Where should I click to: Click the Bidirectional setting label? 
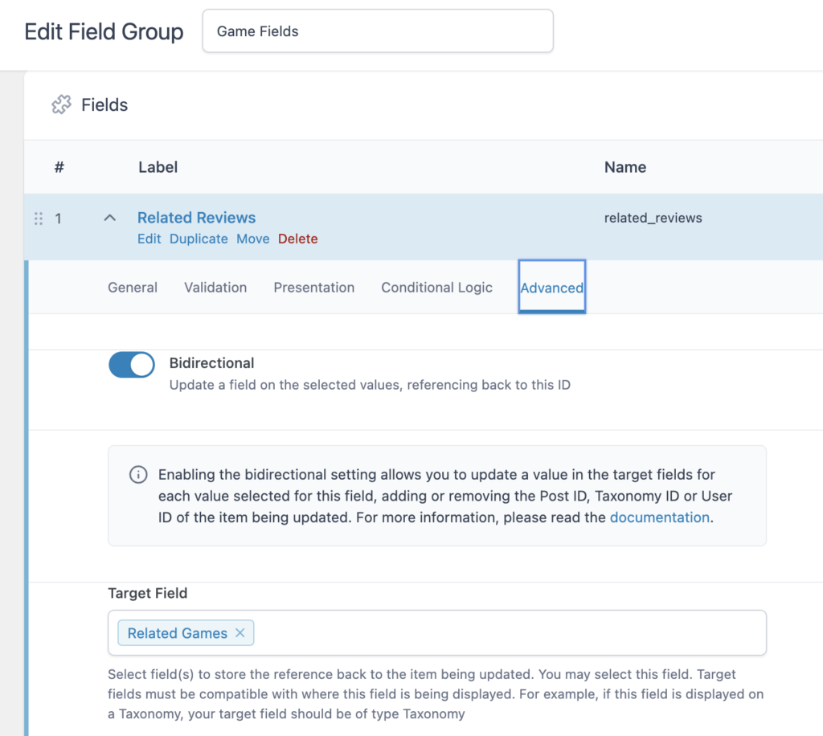pyautogui.click(x=211, y=363)
